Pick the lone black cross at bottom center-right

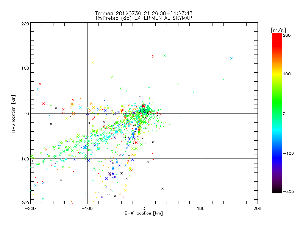pos(162,188)
